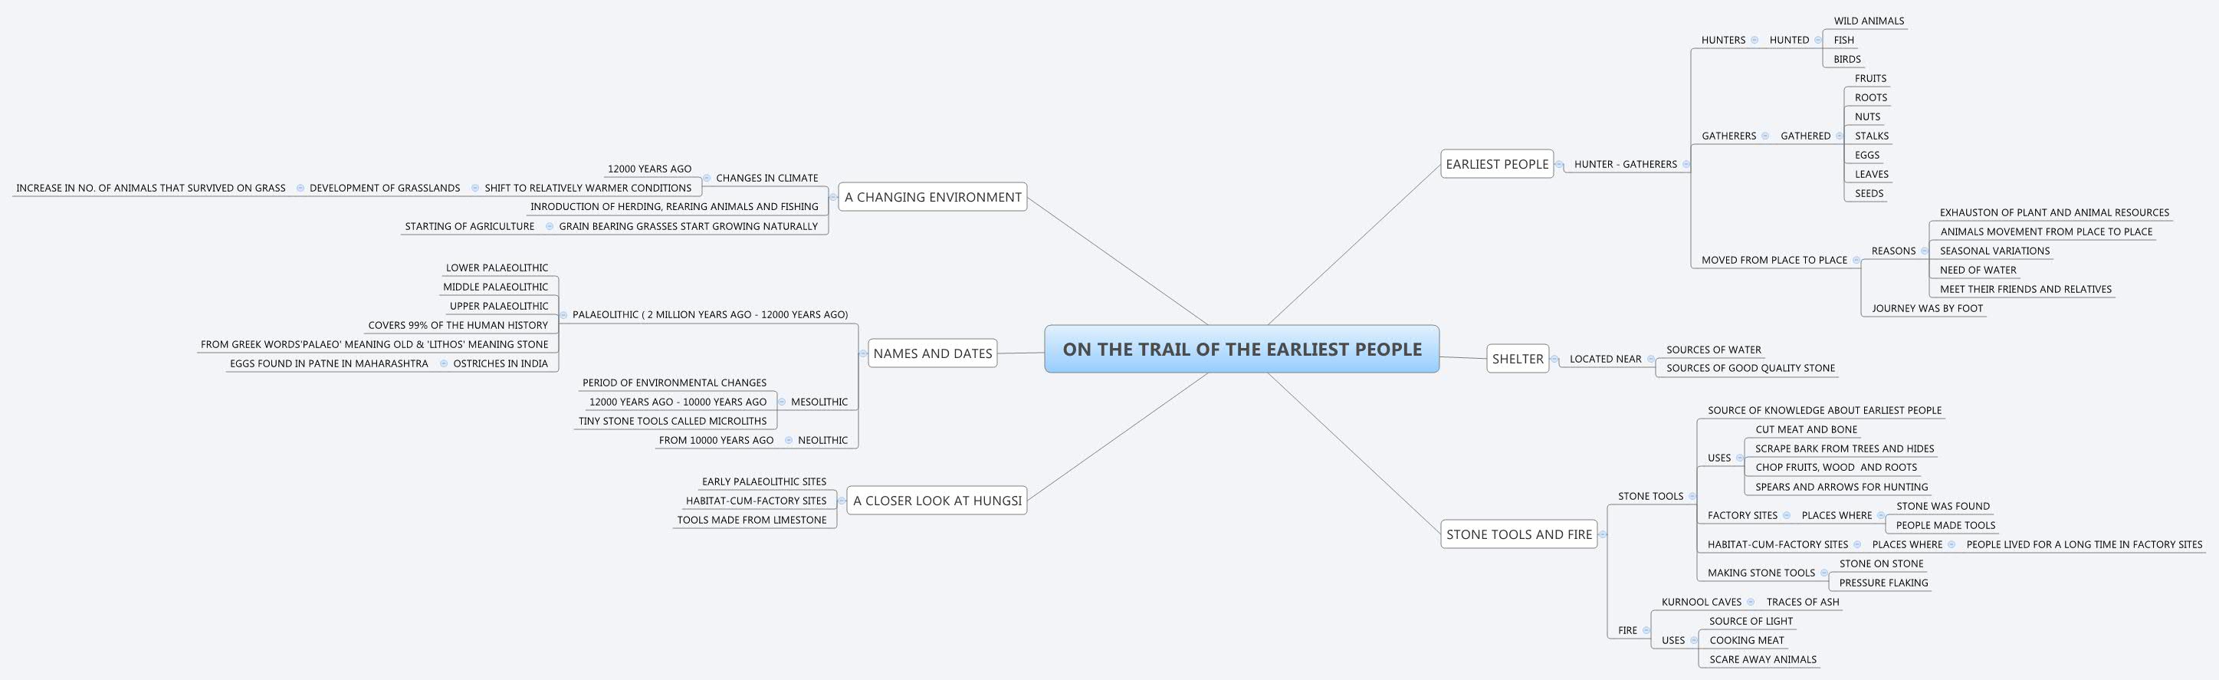Collapse the FIRE node toggle
The height and width of the screenshot is (680, 2219).
click(1646, 631)
